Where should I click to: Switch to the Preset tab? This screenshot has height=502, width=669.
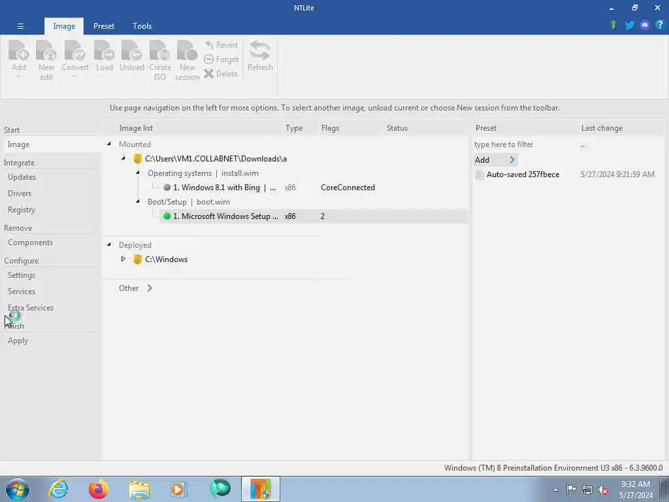click(x=104, y=26)
